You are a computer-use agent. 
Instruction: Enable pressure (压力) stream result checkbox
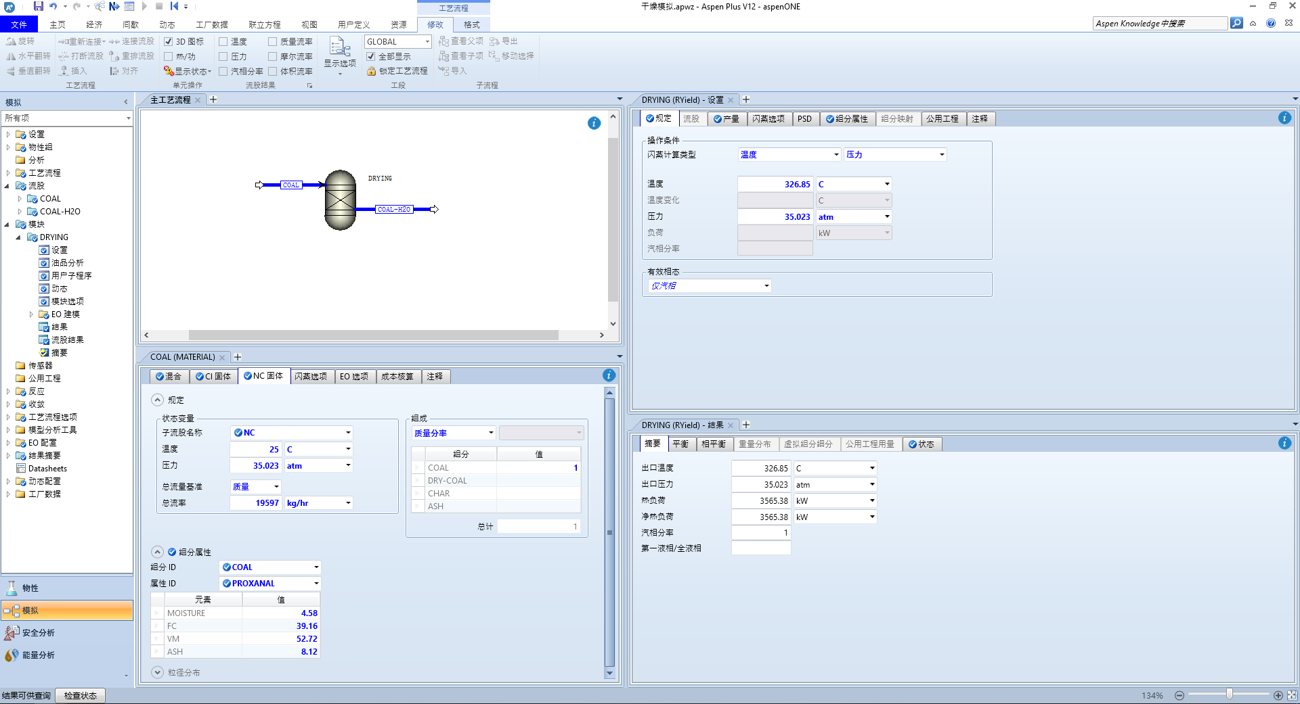coord(223,56)
